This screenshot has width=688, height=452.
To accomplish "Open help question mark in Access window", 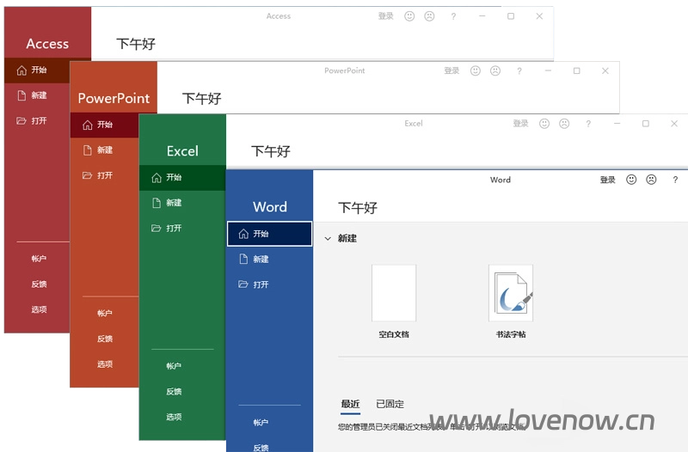I will pos(453,16).
